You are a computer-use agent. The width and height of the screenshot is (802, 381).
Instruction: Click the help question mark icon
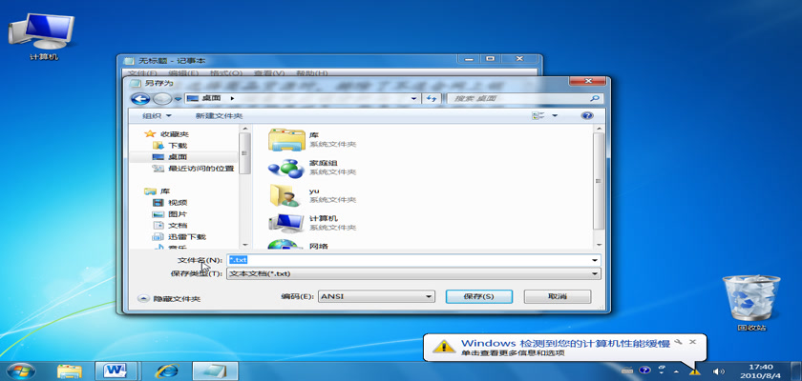point(587,115)
